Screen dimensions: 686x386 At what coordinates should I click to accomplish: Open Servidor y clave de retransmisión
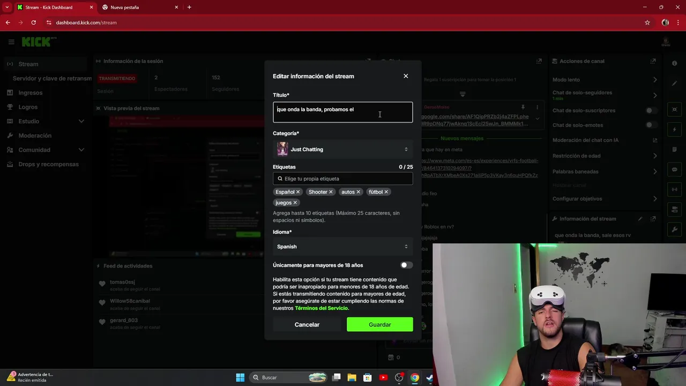click(52, 78)
